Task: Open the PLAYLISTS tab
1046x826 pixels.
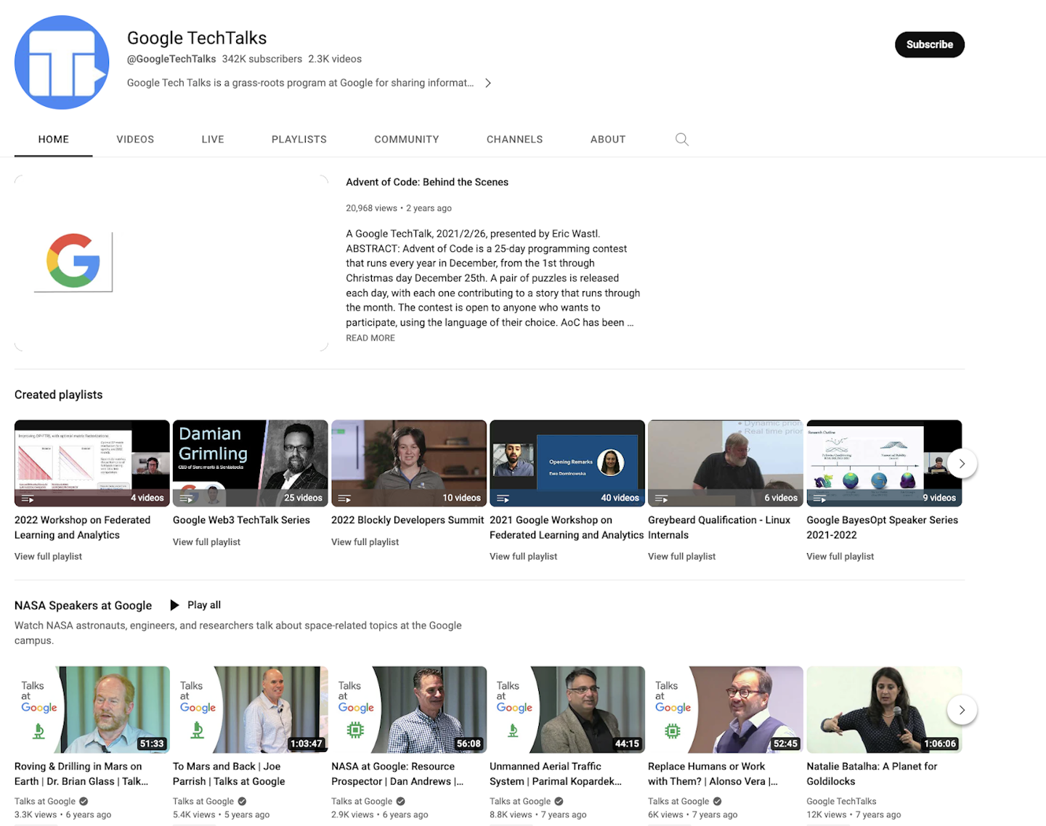Action: click(x=299, y=139)
